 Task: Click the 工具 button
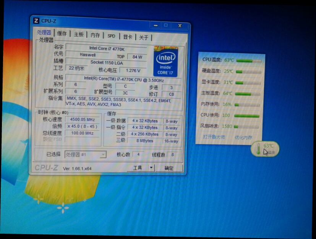pos(138,168)
